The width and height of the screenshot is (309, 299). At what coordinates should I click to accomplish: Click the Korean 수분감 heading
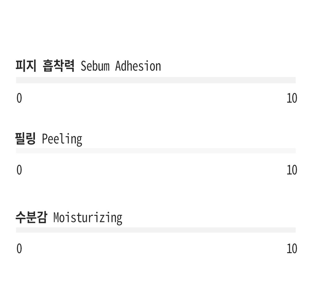(x=31, y=217)
